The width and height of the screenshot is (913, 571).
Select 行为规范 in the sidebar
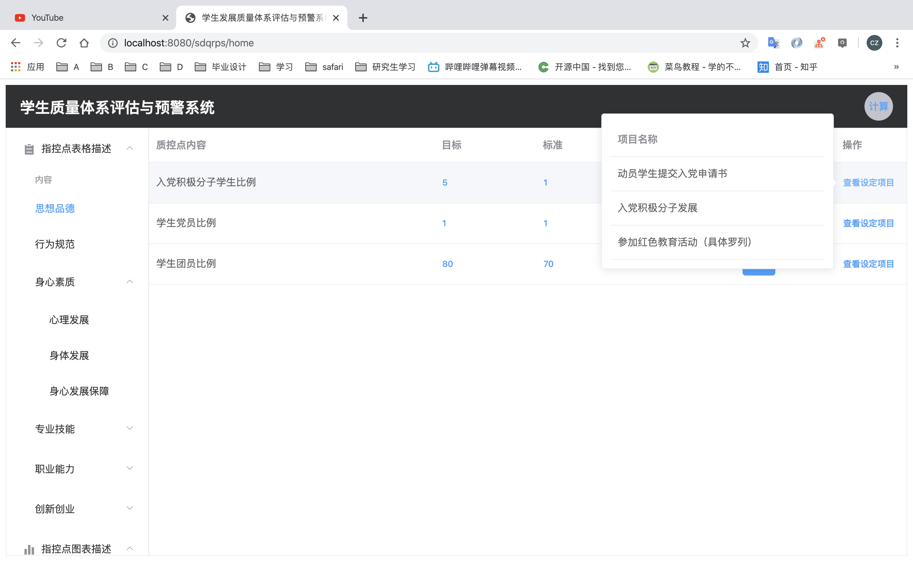tap(55, 244)
